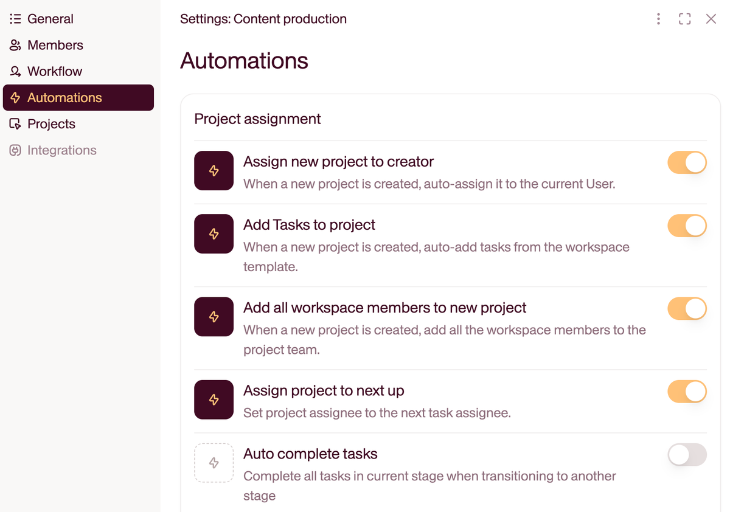This screenshot has width=730, height=512.
Task: Disable Assign new project to creator toggle
Action: point(687,163)
